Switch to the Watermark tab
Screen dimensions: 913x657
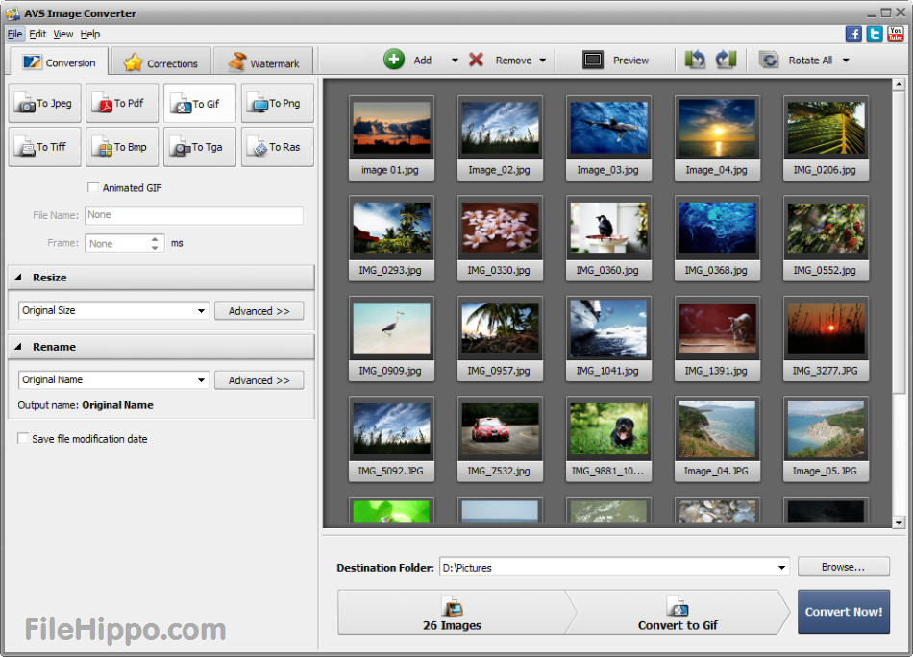pyautogui.click(x=262, y=60)
